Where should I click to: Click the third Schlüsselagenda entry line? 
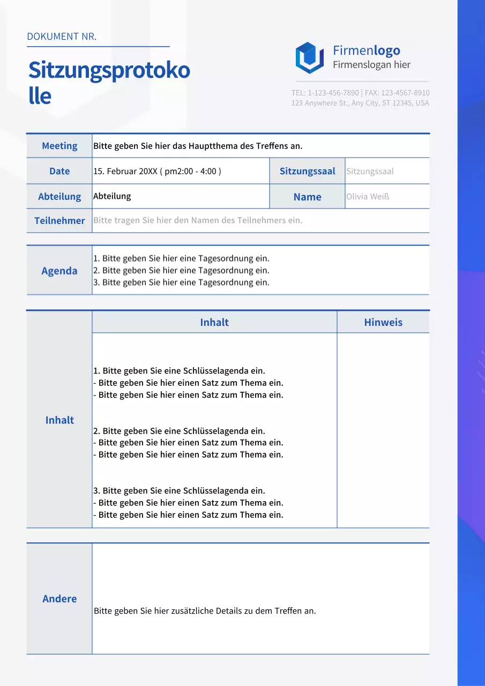pyautogui.click(x=179, y=490)
